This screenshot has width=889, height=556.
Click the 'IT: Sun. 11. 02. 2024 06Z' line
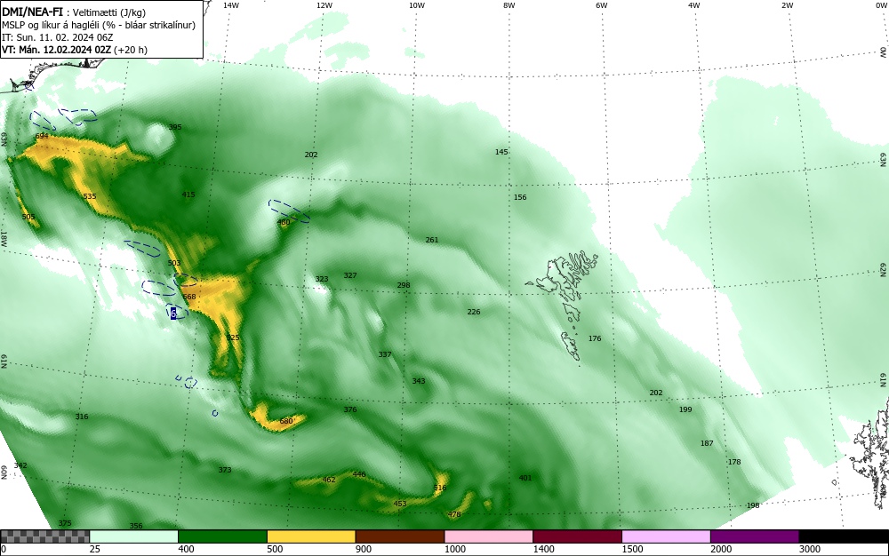58,37
